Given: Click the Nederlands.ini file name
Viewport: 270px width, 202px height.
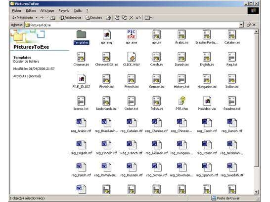Looking at the screenshot, I should pyautogui.click(x=106, y=109).
